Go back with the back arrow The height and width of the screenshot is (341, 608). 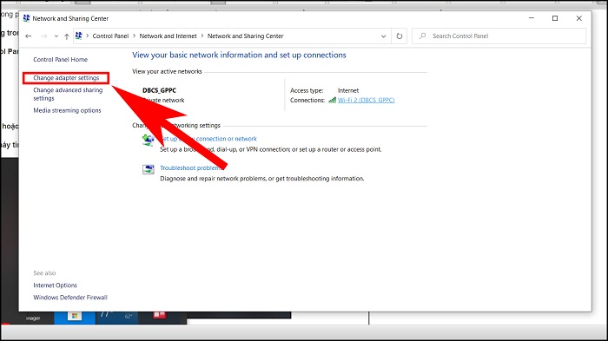(29, 36)
